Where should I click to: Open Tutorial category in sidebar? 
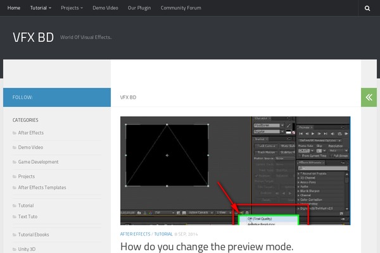[26, 206]
